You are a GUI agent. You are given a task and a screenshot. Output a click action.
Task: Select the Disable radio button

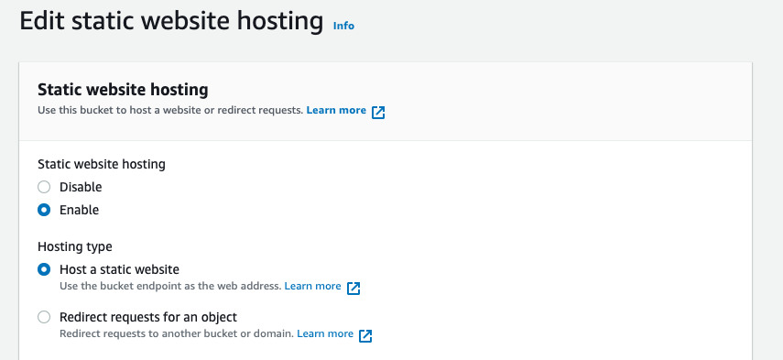tap(44, 187)
